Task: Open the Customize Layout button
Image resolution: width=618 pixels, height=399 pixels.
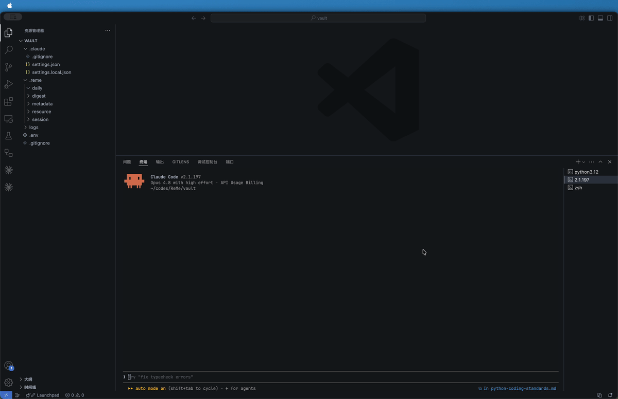Action: click(x=582, y=18)
